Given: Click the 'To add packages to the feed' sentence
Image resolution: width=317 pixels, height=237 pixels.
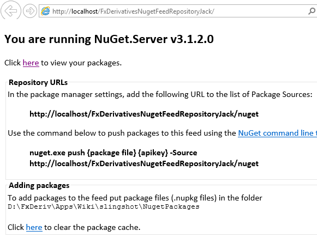Looking at the screenshot, I should click(x=135, y=198).
